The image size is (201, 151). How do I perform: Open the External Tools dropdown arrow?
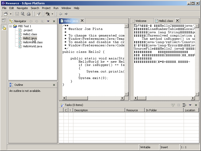pos(52,14)
